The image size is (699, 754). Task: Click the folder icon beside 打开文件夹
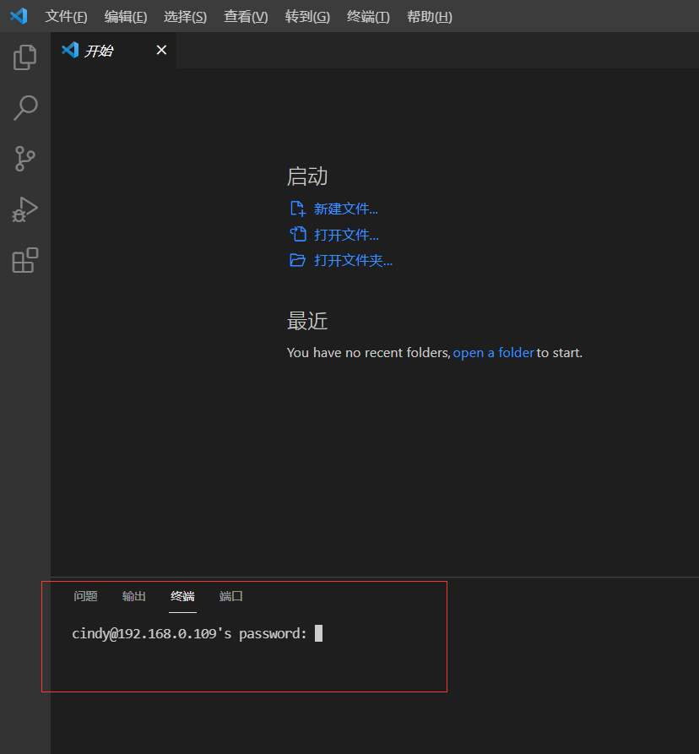pos(297,260)
